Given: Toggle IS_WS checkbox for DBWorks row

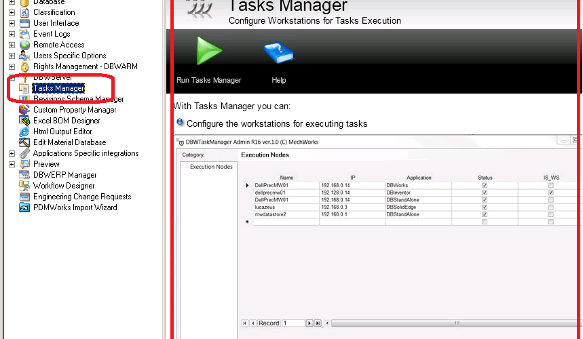Looking at the screenshot, I should (550, 185).
